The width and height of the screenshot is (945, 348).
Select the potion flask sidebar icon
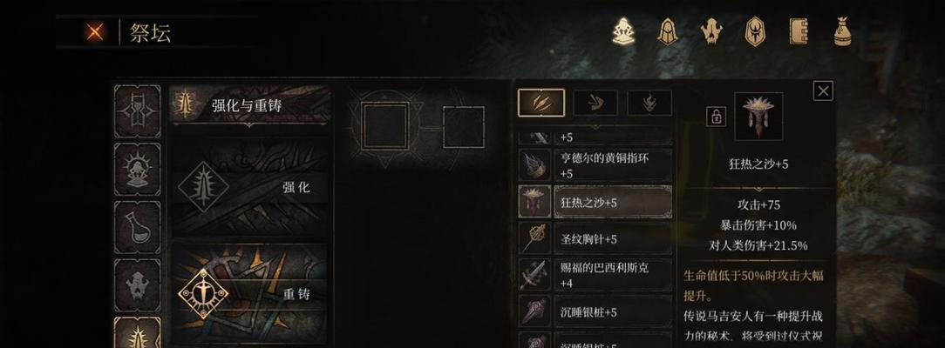138,226
